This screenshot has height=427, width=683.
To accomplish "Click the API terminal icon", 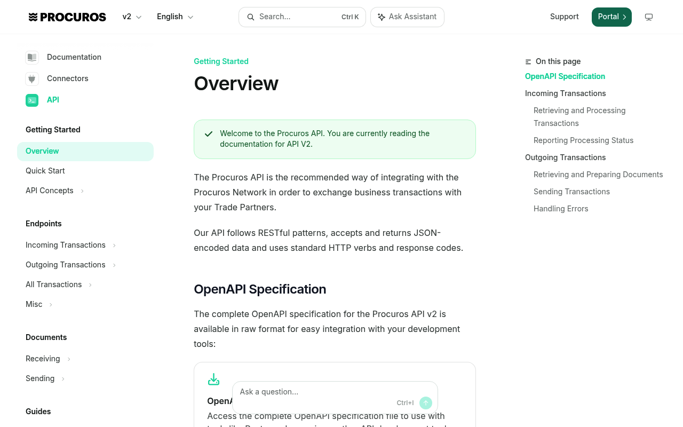I will [32, 100].
